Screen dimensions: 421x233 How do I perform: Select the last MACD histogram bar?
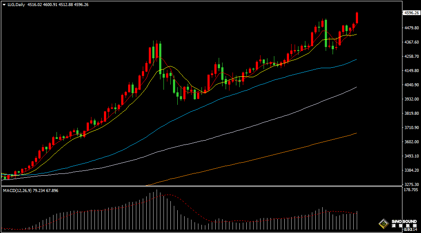tap(357, 220)
